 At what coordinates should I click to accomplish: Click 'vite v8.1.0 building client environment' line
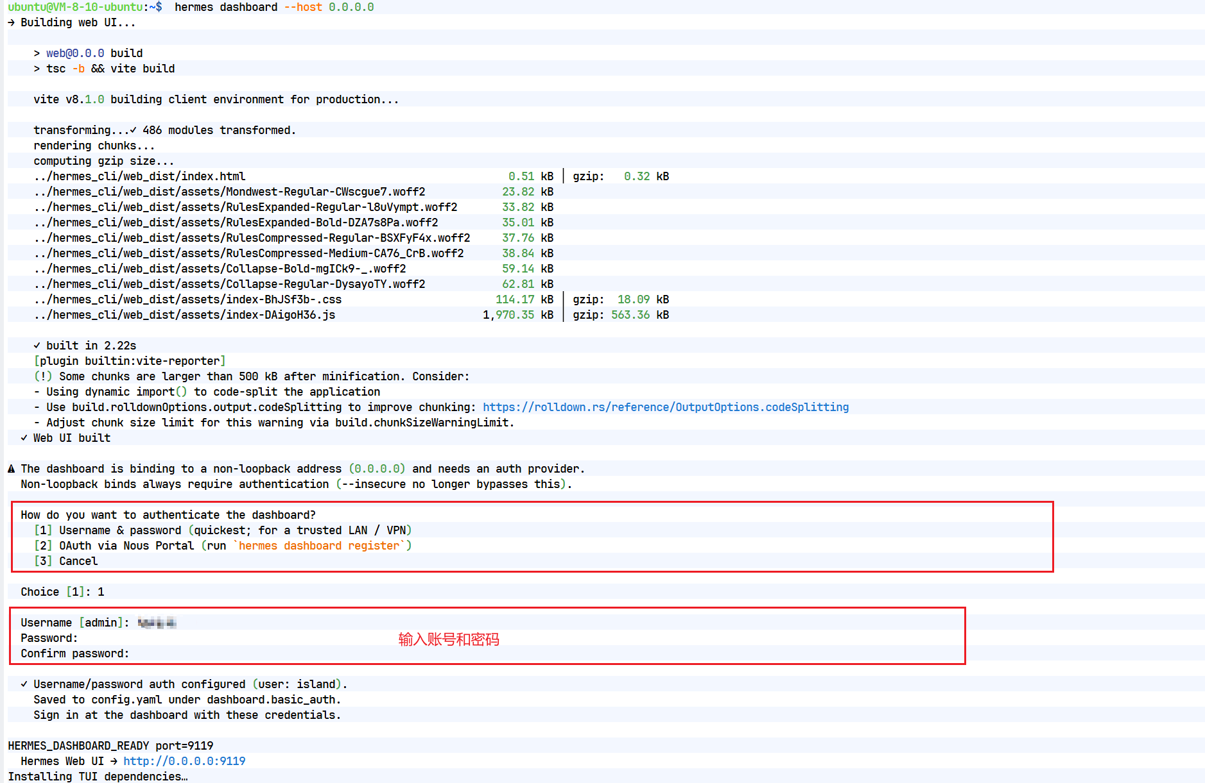coord(216,99)
